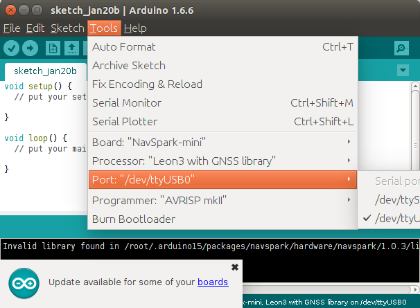Image resolution: width=420 pixels, height=308 pixels.
Task: Click the editor vertical scrollbar thumb
Action: 415,130
